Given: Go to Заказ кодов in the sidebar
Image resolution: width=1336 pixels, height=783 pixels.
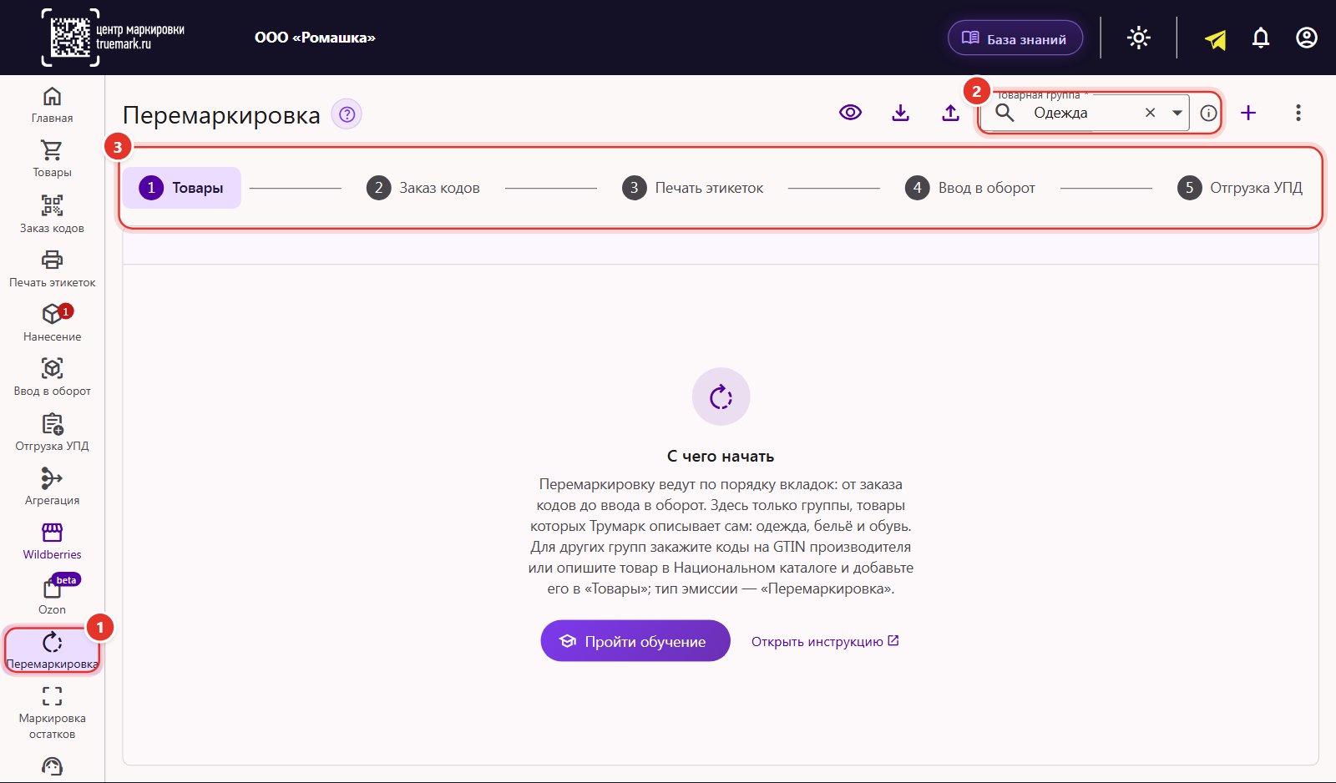Looking at the screenshot, I should point(52,215).
